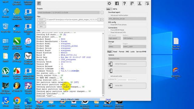194x109 pixels.
Task: Click the presets browse '...' button
Action: tap(102, 12)
